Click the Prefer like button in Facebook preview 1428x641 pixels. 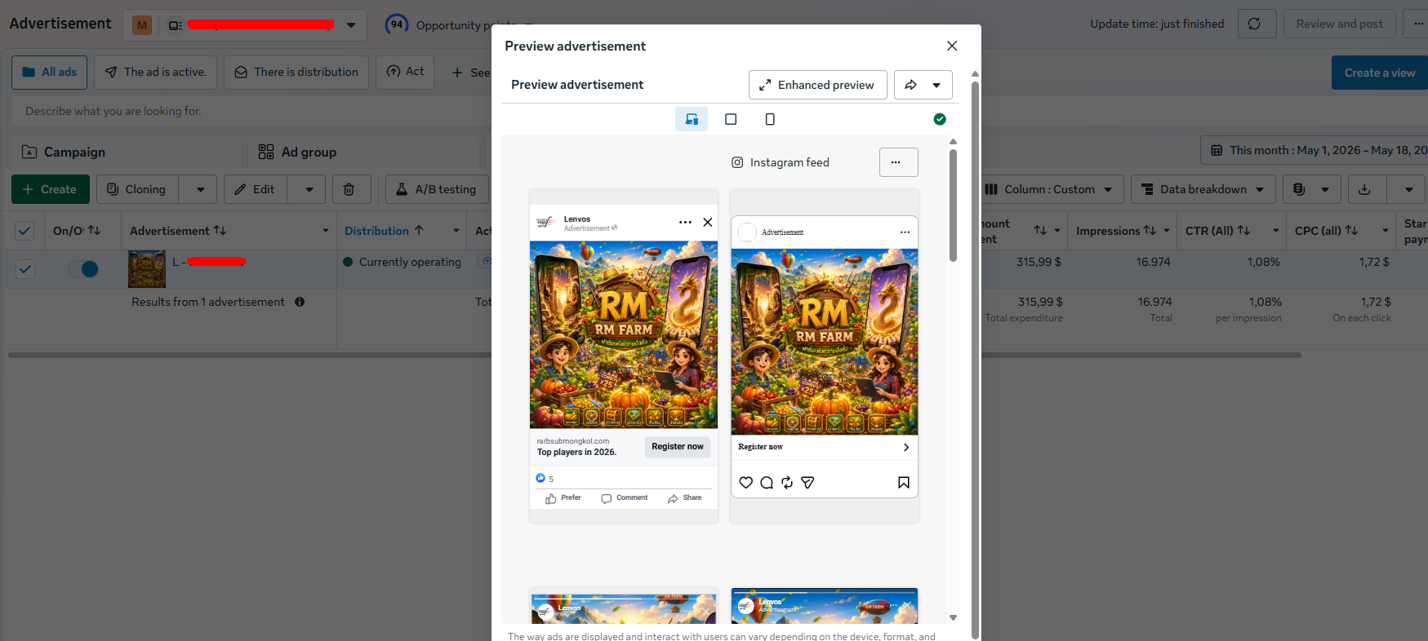click(563, 498)
